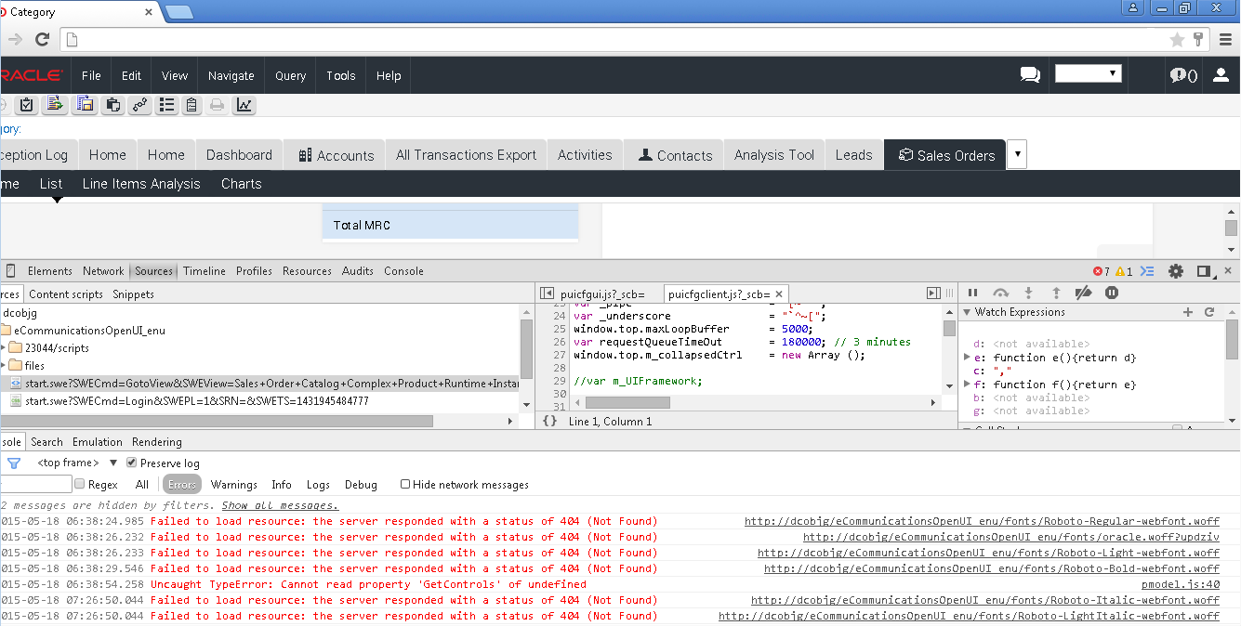Step into next function icon
Viewport: 1241px width, 626px height.
tap(1029, 293)
